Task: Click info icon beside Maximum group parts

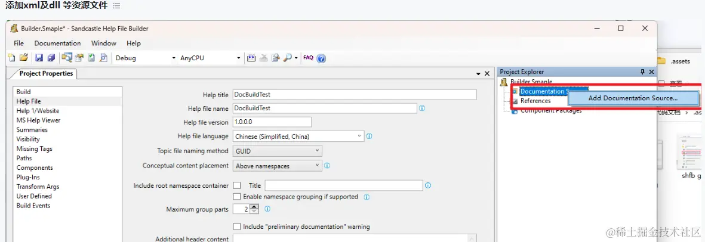Action: 267,209
